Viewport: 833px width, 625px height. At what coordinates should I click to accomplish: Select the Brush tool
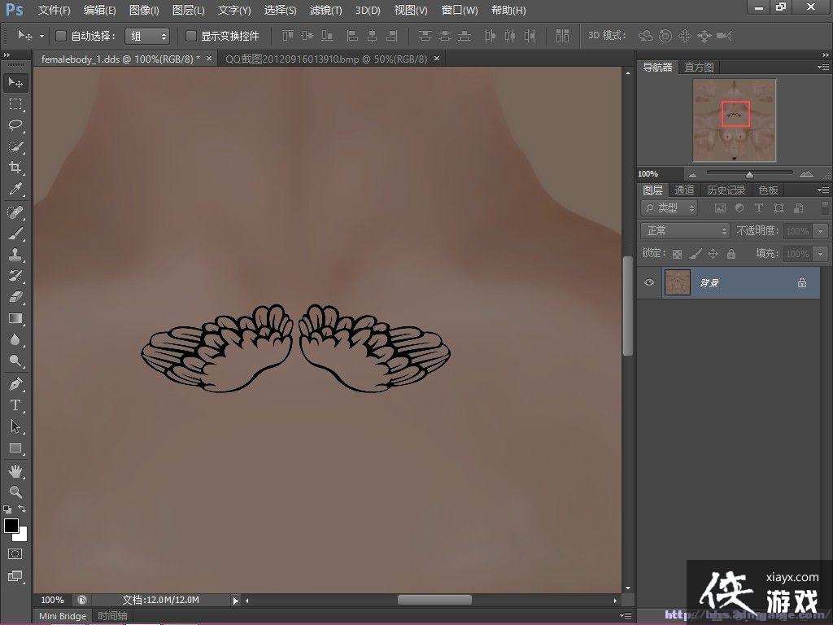(x=15, y=233)
